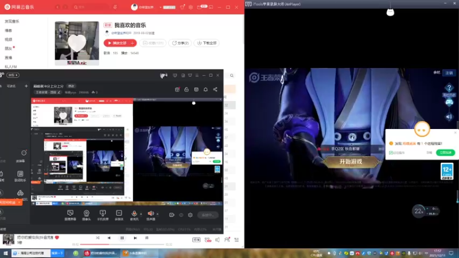Add all songs to queue with plus
Screen dimensions: 459x258
tap(133, 43)
